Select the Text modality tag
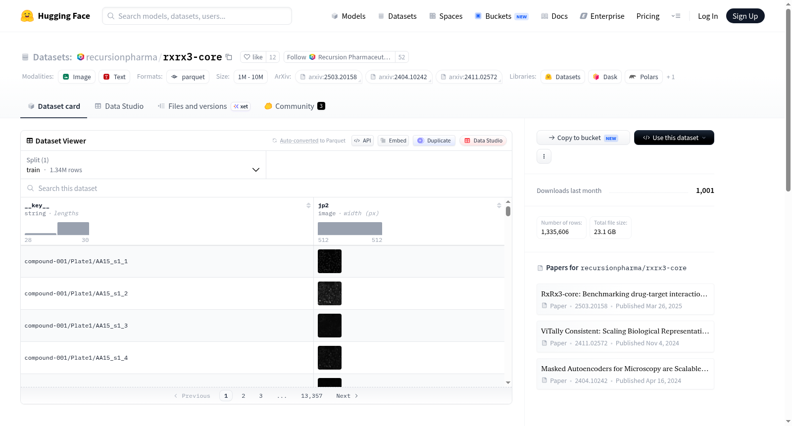Viewport: 792px width, 426px height. pos(114,77)
